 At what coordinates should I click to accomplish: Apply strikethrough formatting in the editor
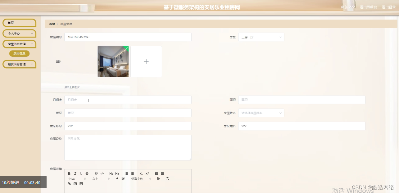pos(86,173)
